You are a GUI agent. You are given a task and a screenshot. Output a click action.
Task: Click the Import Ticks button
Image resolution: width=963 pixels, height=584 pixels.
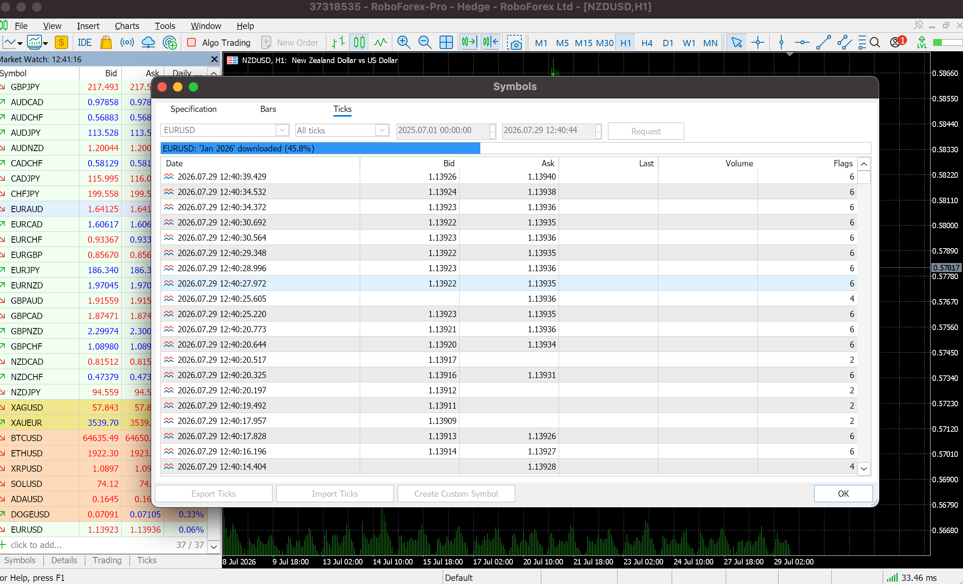point(335,494)
